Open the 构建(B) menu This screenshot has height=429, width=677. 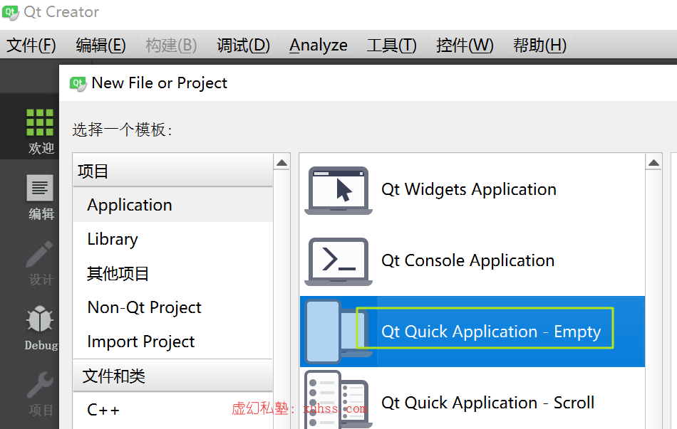pyautogui.click(x=171, y=45)
